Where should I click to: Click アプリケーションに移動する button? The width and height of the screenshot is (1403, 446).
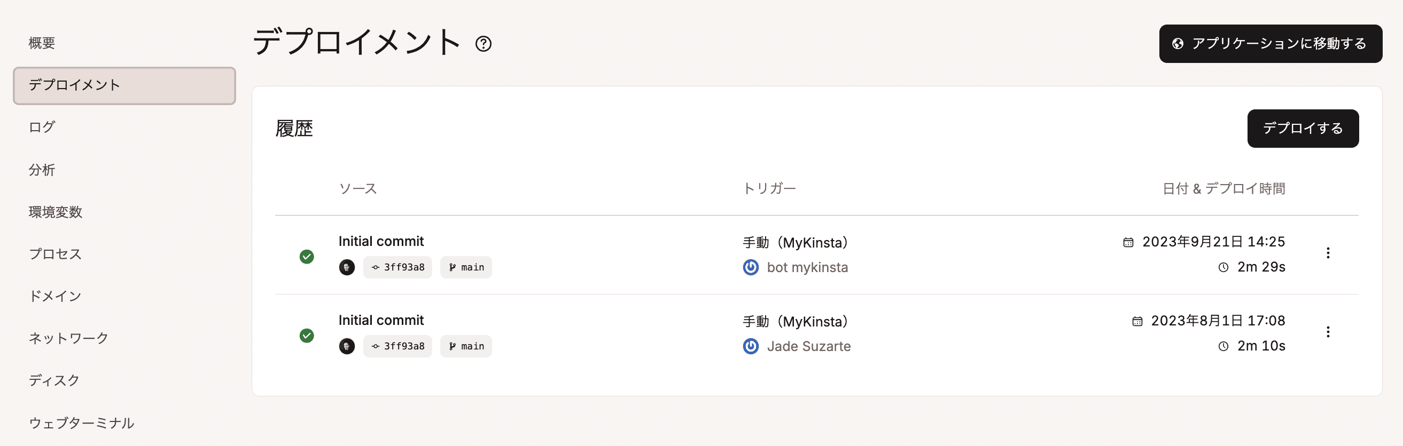click(x=1271, y=44)
